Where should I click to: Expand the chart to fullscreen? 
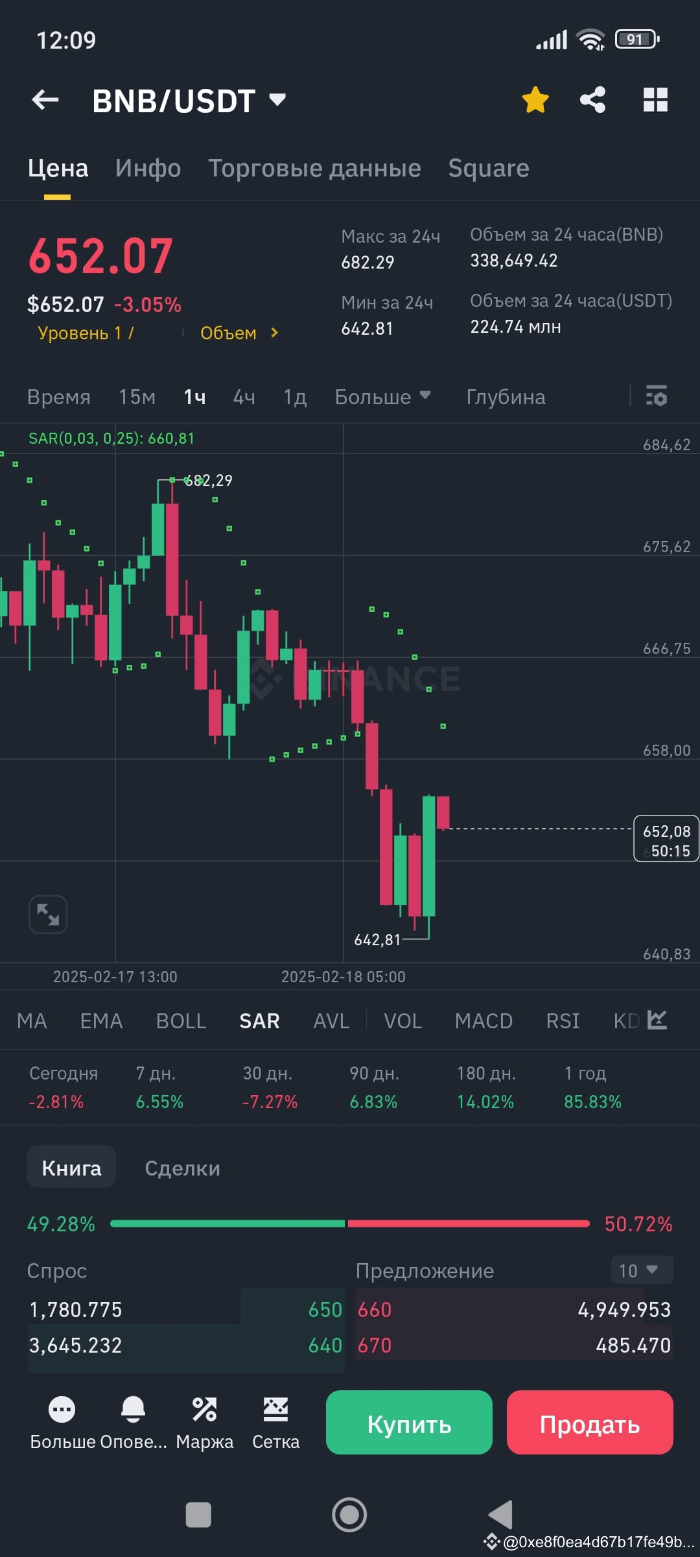(x=47, y=913)
